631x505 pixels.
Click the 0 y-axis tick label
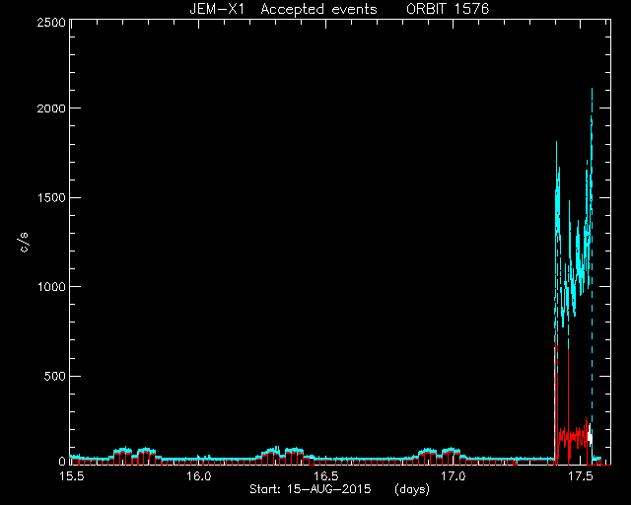[62, 462]
